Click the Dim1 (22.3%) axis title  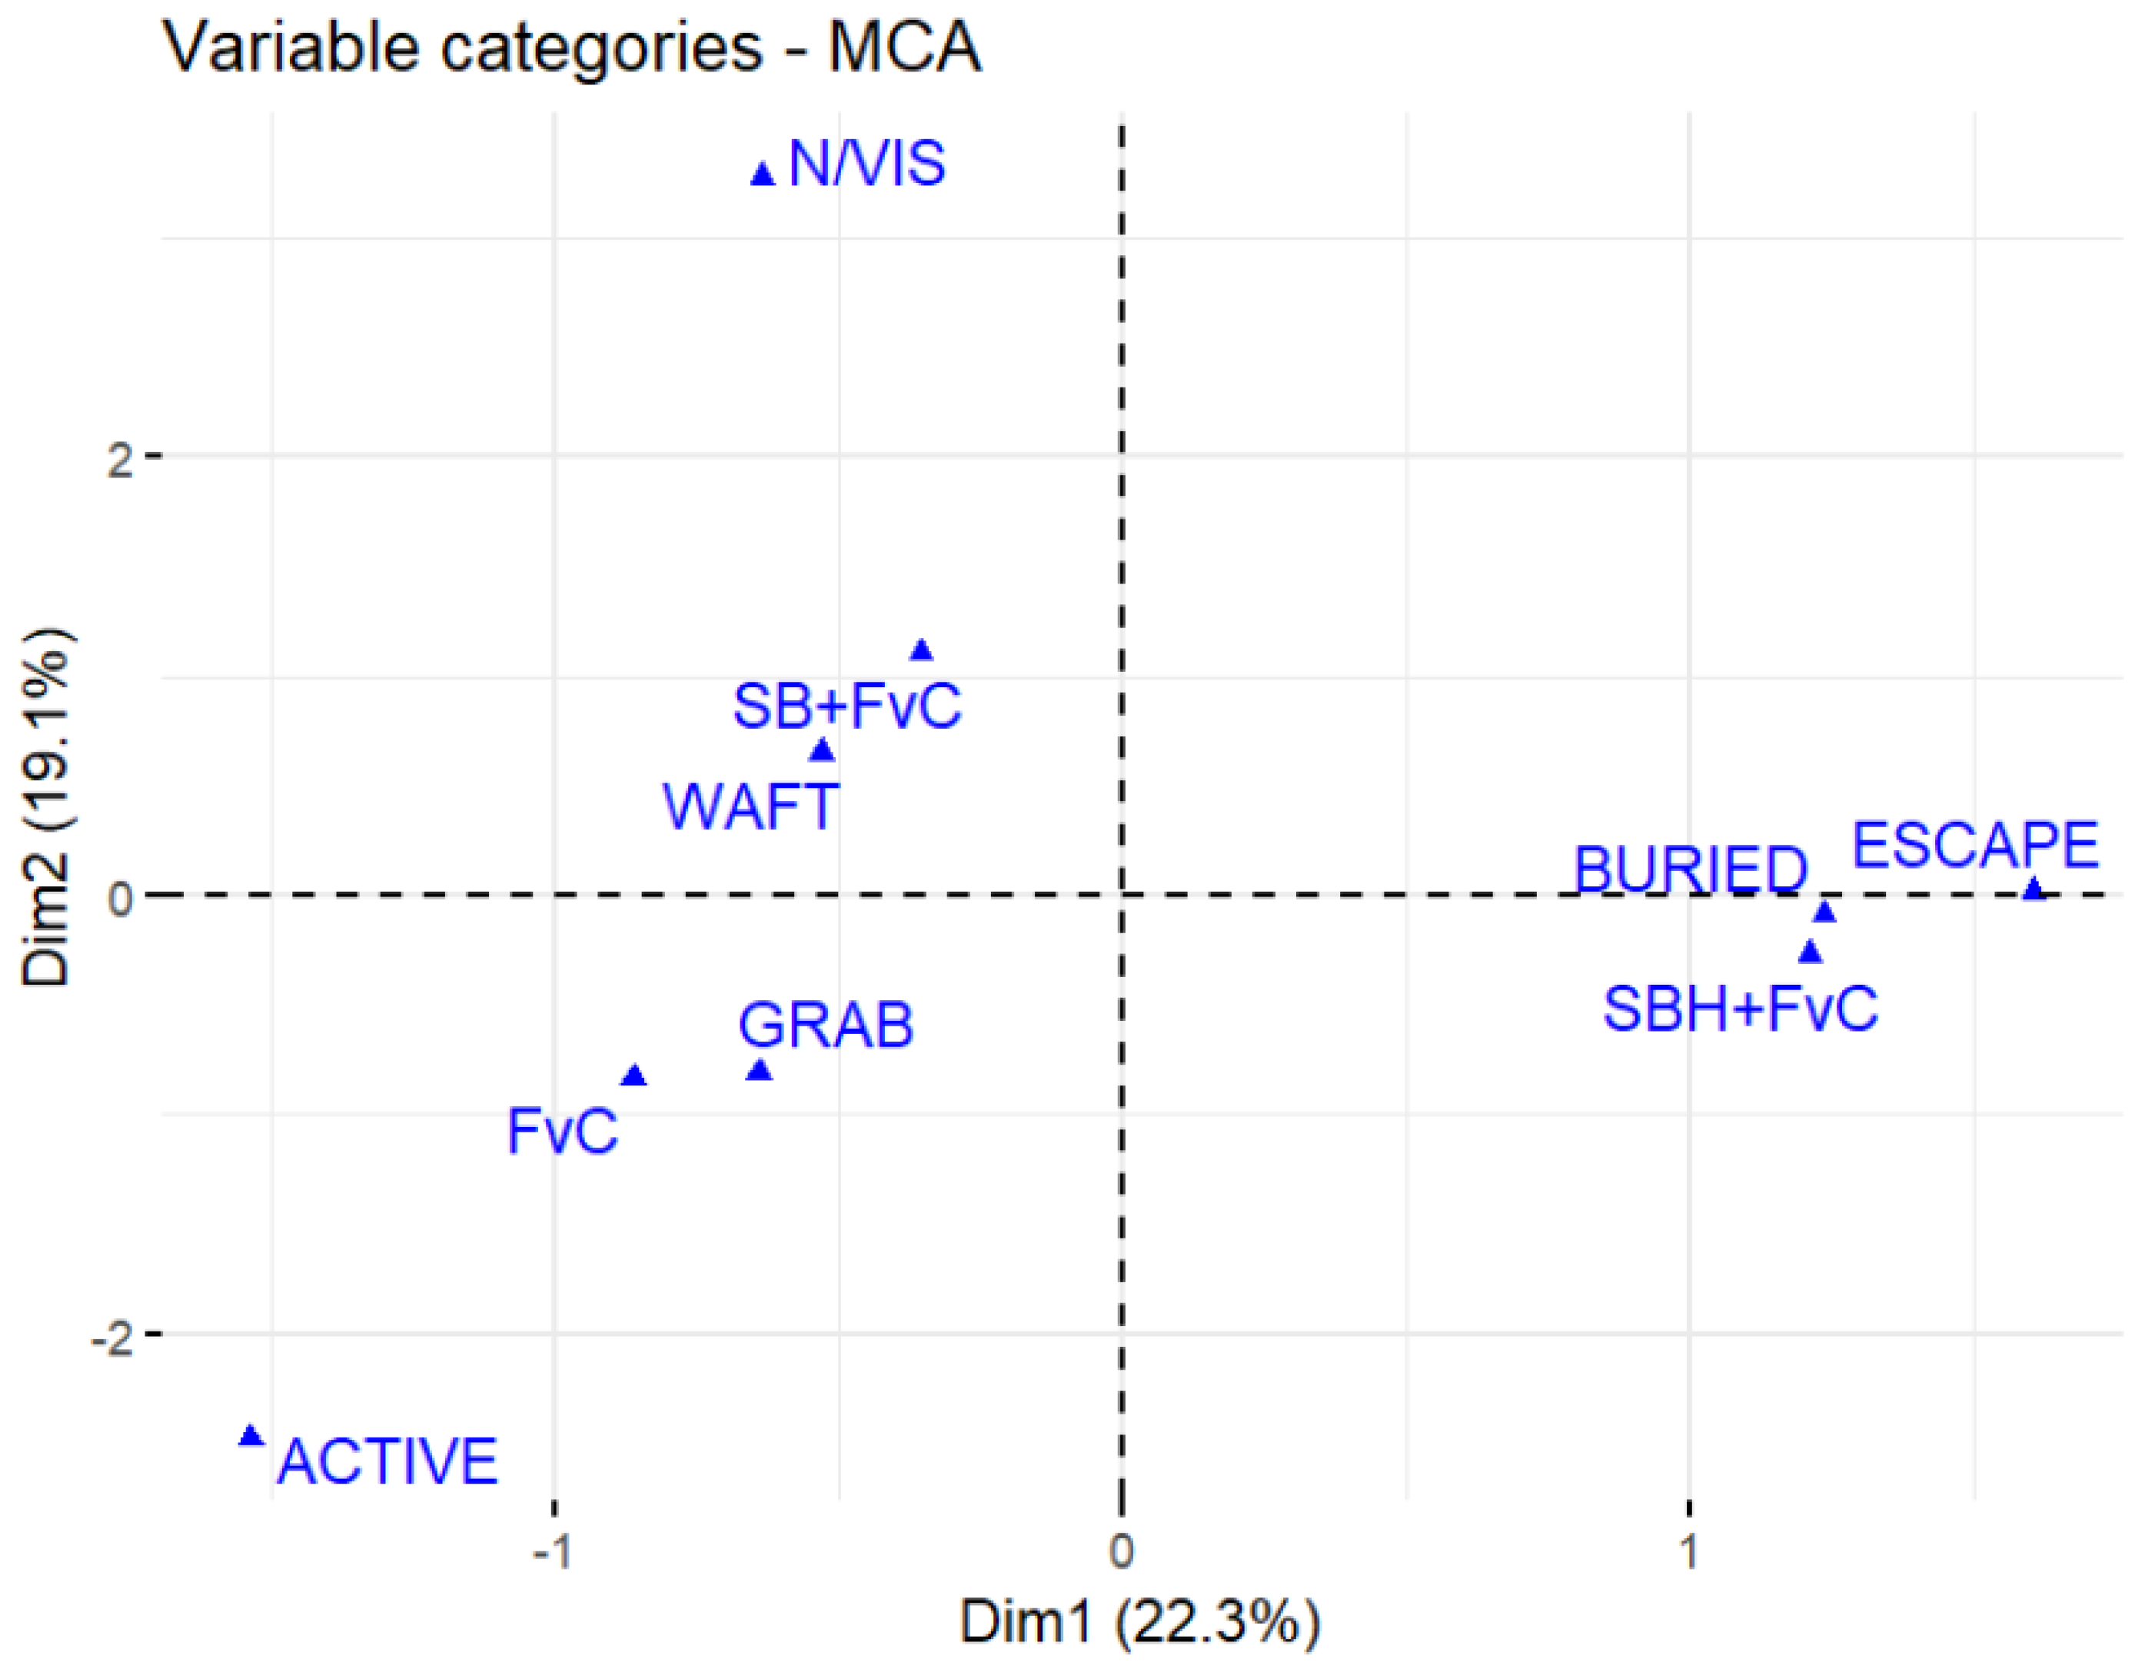pos(1139,1622)
